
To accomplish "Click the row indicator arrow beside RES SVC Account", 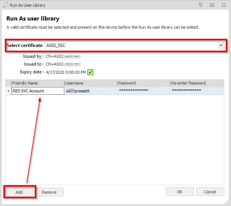I will coord(8,91).
